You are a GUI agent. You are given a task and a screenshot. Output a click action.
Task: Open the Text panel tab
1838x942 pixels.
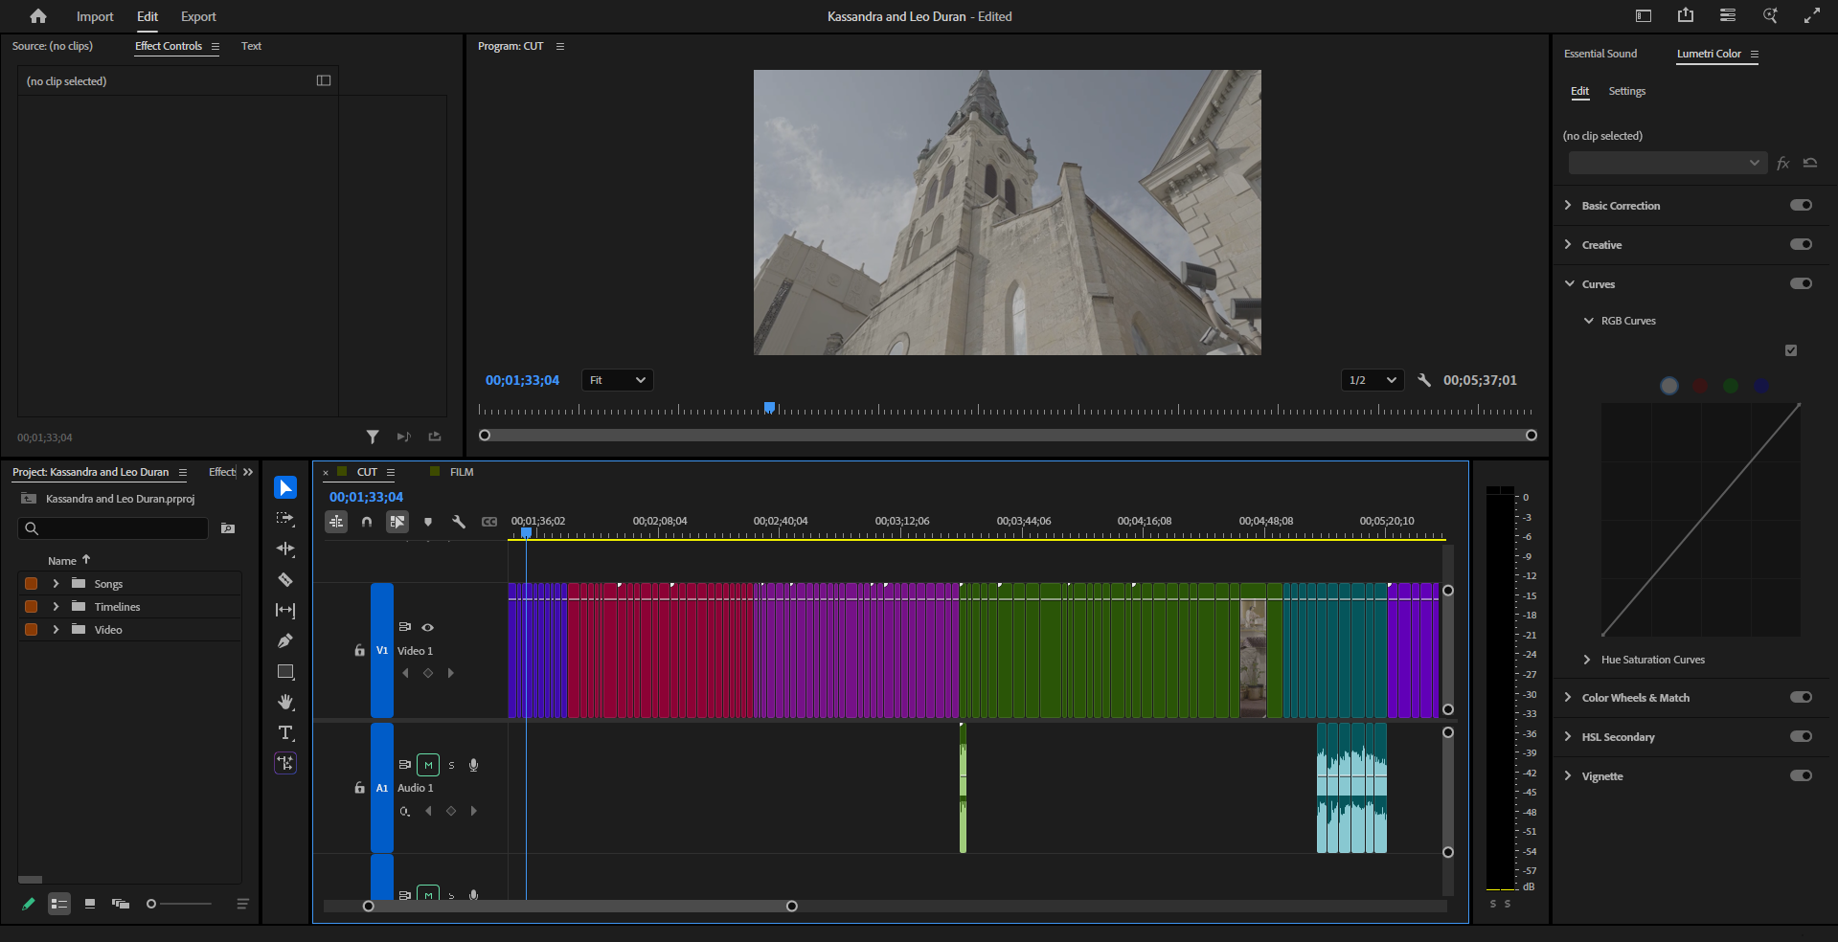tap(251, 46)
